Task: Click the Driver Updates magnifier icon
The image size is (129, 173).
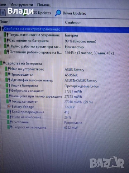Action: pyautogui.click(x=58, y=13)
